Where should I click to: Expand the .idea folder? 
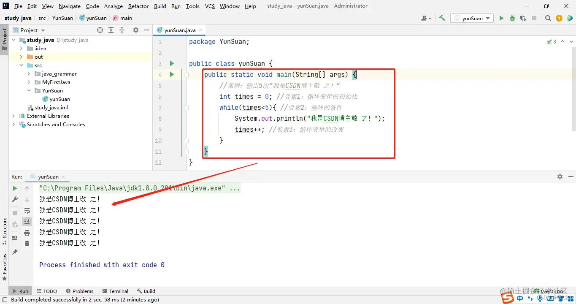(22, 49)
